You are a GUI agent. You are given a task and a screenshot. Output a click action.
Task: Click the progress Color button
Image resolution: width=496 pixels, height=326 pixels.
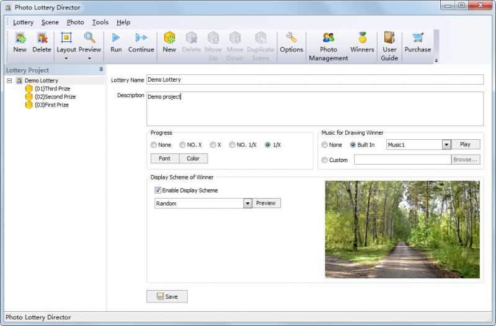click(x=193, y=158)
